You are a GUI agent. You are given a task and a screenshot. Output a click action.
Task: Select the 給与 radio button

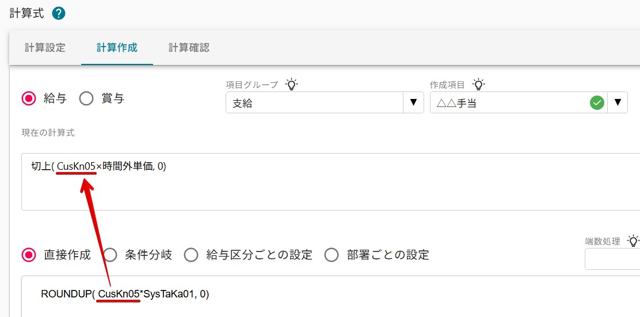point(29,98)
